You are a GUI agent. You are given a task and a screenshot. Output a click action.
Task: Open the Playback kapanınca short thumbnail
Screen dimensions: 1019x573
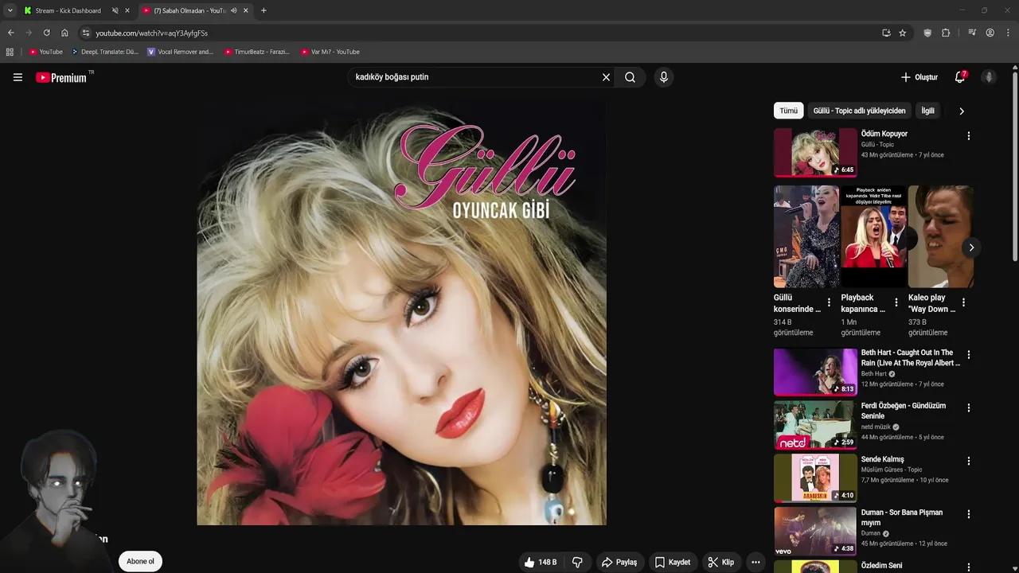coord(873,236)
